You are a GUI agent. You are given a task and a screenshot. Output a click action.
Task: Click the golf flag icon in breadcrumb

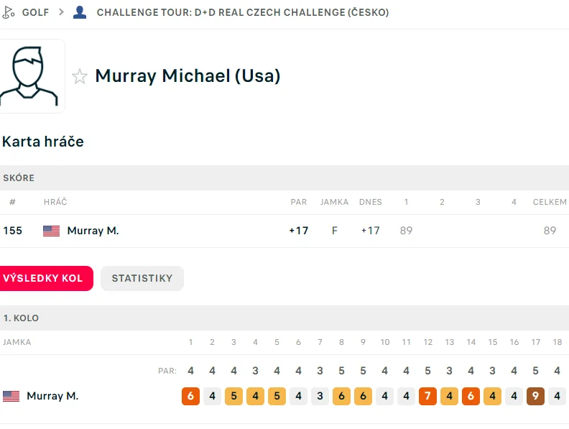point(8,12)
